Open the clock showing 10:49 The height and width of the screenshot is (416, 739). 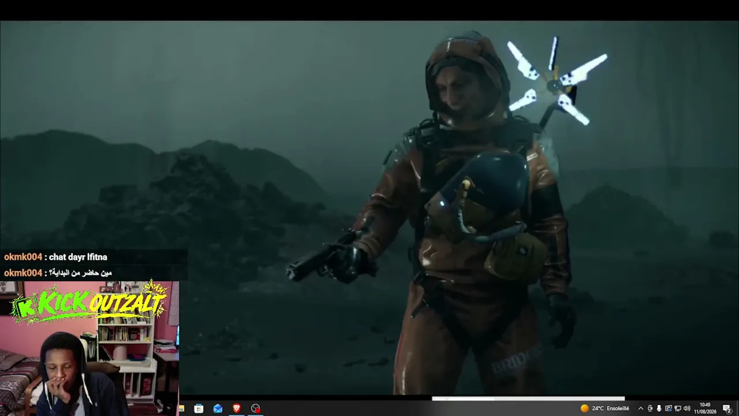click(705, 408)
